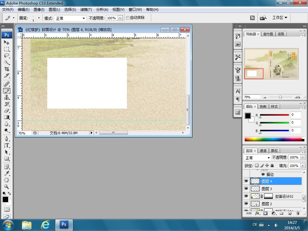The height and width of the screenshot is (231, 308).
Task: Select the Gradient tool
Action: (7, 117)
